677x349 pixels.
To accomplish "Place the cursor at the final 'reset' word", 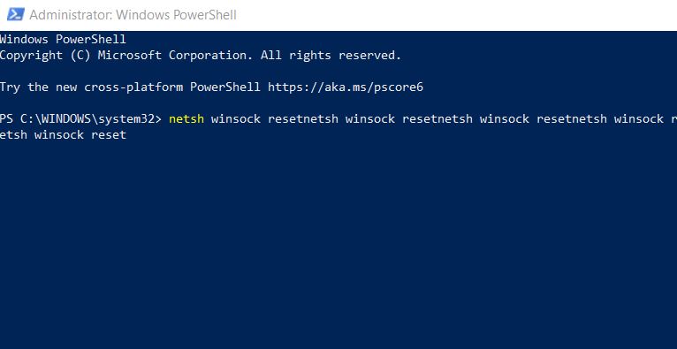I will coord(109,135).
